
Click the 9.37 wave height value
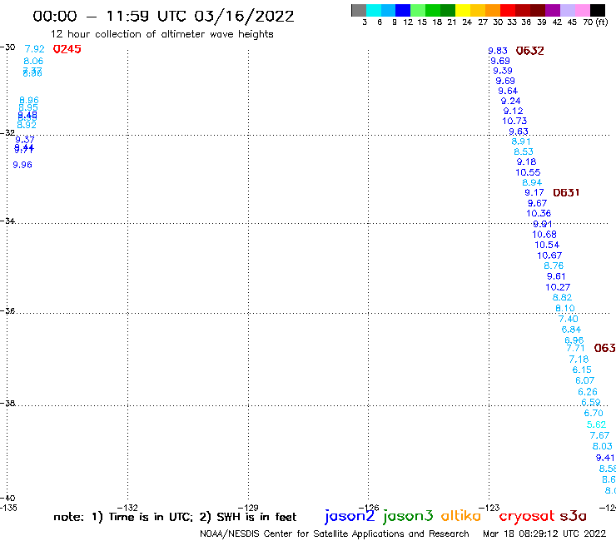[25, 140]
